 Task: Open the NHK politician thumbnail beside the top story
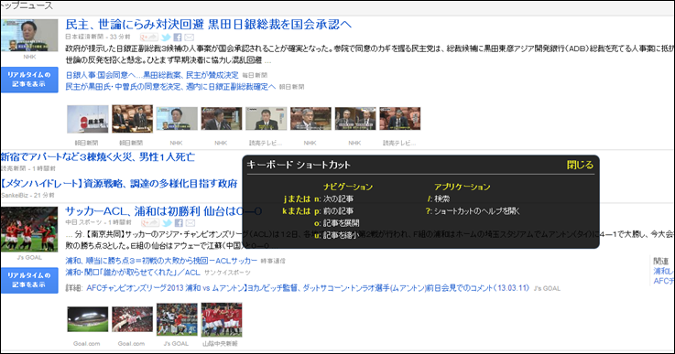(29, 35)
